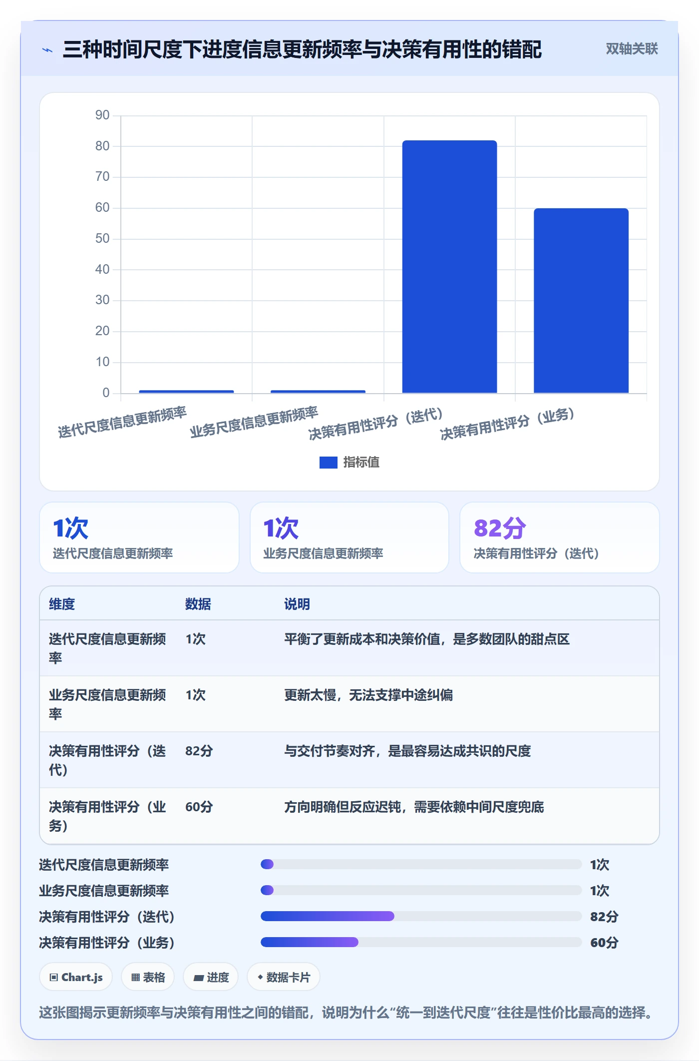Click the 82分 table data cell

coord(199,751)
